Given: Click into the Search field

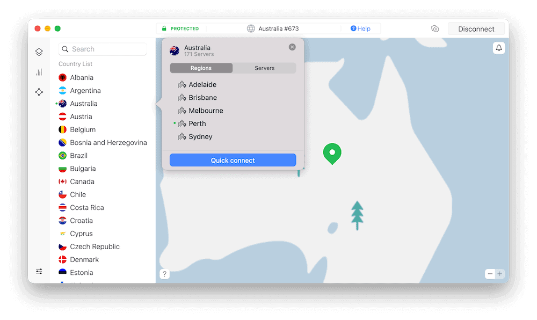Looking at the screenshot, I should pos(103,49).
